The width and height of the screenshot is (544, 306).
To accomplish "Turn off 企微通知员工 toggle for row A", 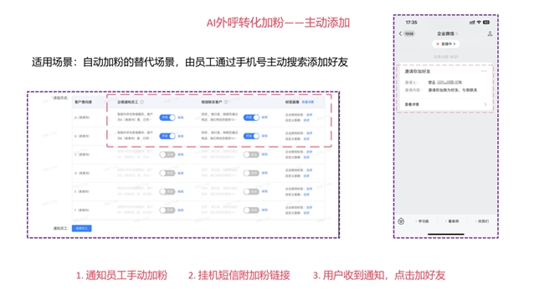I will (x=167, y=117).
